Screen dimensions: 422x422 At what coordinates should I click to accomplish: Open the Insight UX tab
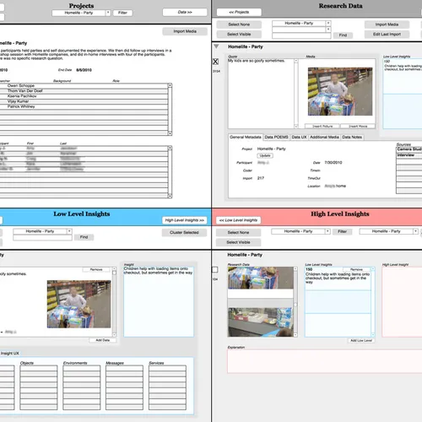tap(10, 354)
